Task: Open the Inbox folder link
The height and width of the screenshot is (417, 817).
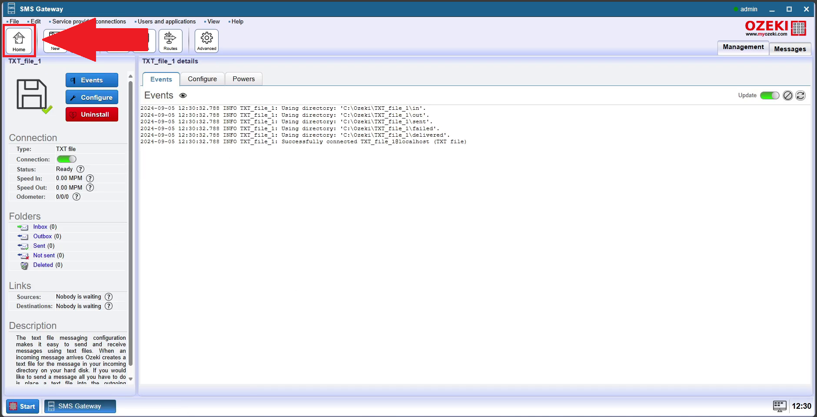Action: [x=40, y=227]
